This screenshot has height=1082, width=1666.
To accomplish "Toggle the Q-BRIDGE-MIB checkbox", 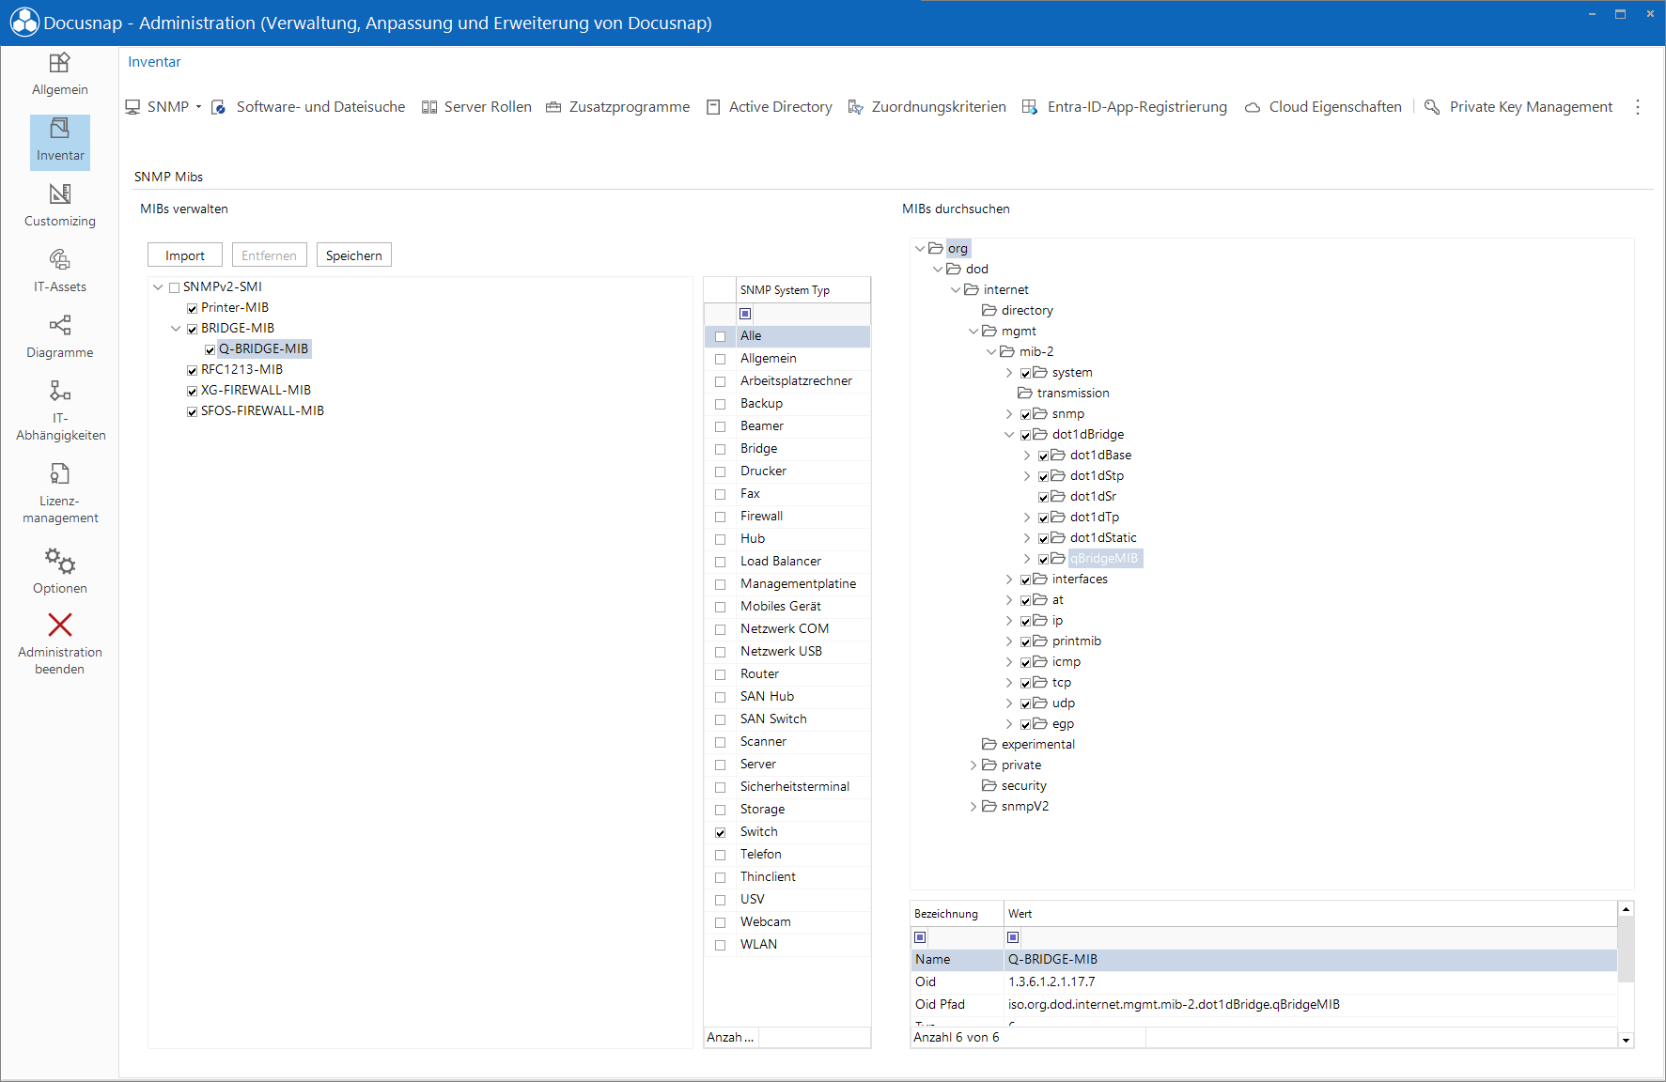I will click(x=210, y=349).
